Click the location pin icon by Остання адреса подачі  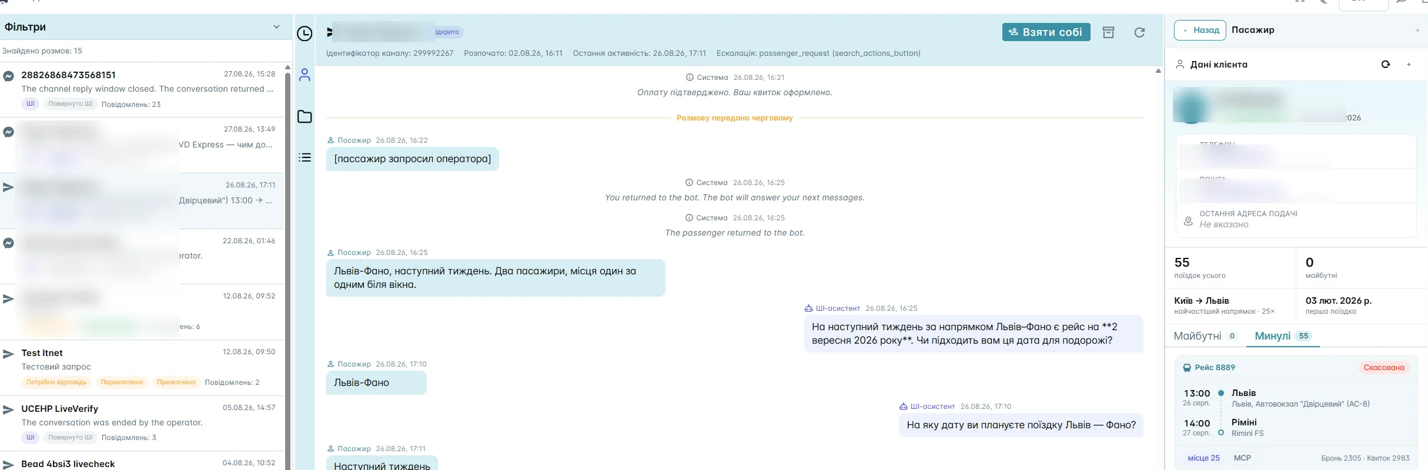[x=1188, y=221]
